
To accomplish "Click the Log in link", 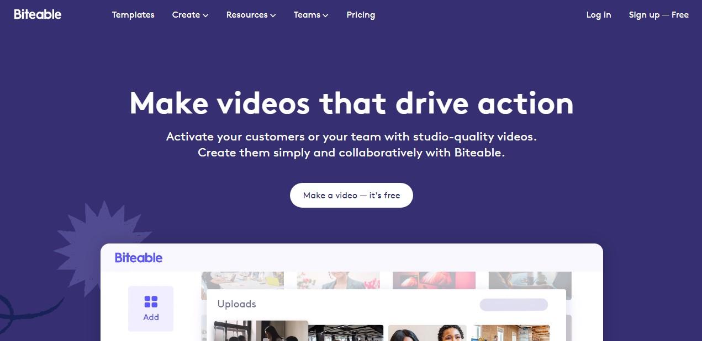I will [x=599, y=15].
